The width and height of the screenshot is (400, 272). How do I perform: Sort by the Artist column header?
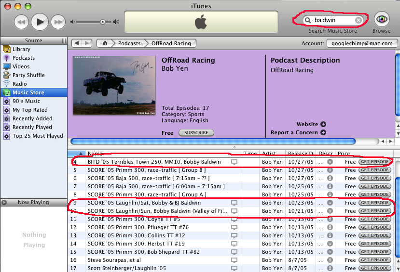pos(272,153)
